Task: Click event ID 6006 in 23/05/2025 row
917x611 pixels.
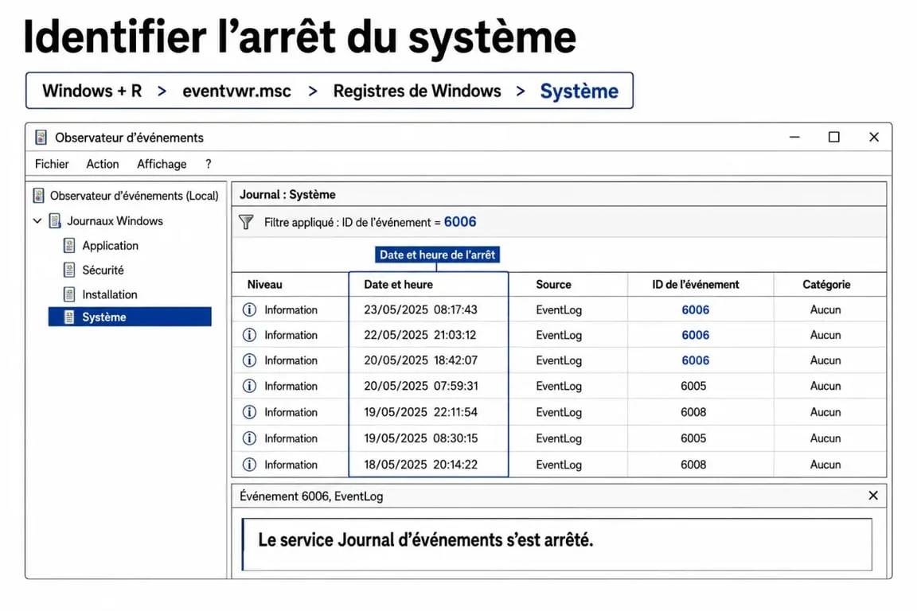Action: click(x=696, y=310)
